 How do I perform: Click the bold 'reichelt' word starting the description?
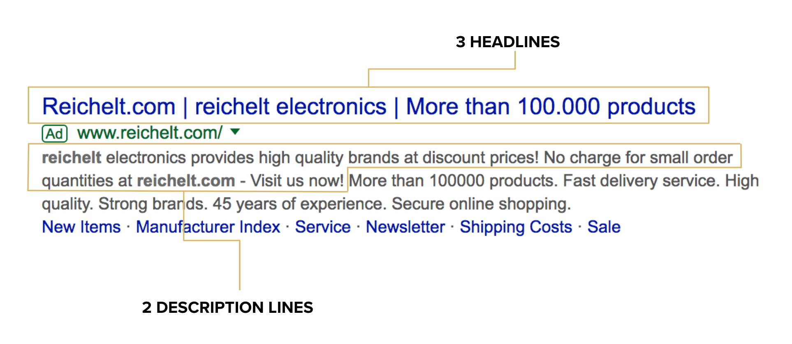tap(72, 158)
